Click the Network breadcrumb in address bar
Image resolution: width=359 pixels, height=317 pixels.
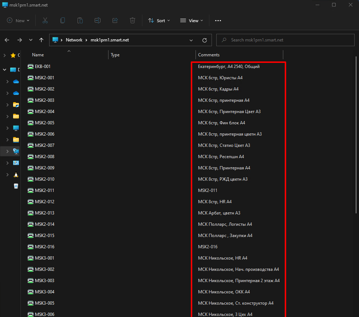[x=74, y=40]
